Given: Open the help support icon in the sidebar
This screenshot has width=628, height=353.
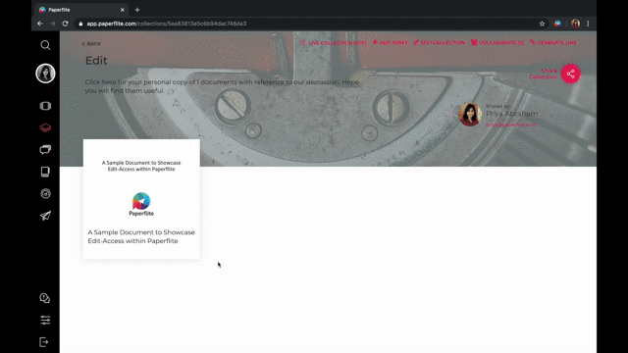Looking at the screenshot, I should (45, 298).
